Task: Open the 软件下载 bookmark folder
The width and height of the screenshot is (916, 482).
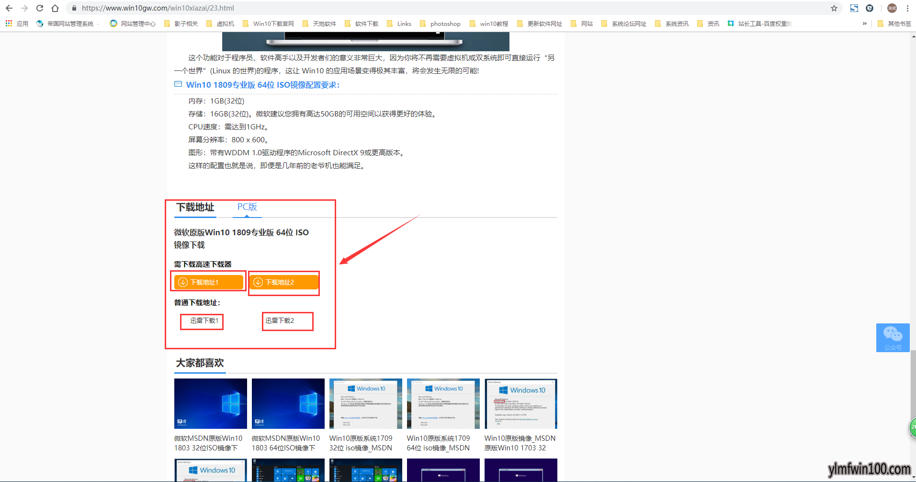Action: tap(362, 23)
